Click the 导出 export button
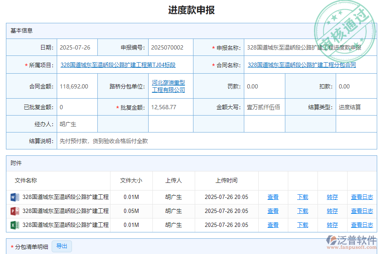Image resolution: width=381 pixels, height=254 pixels. [x=61, y=246]
